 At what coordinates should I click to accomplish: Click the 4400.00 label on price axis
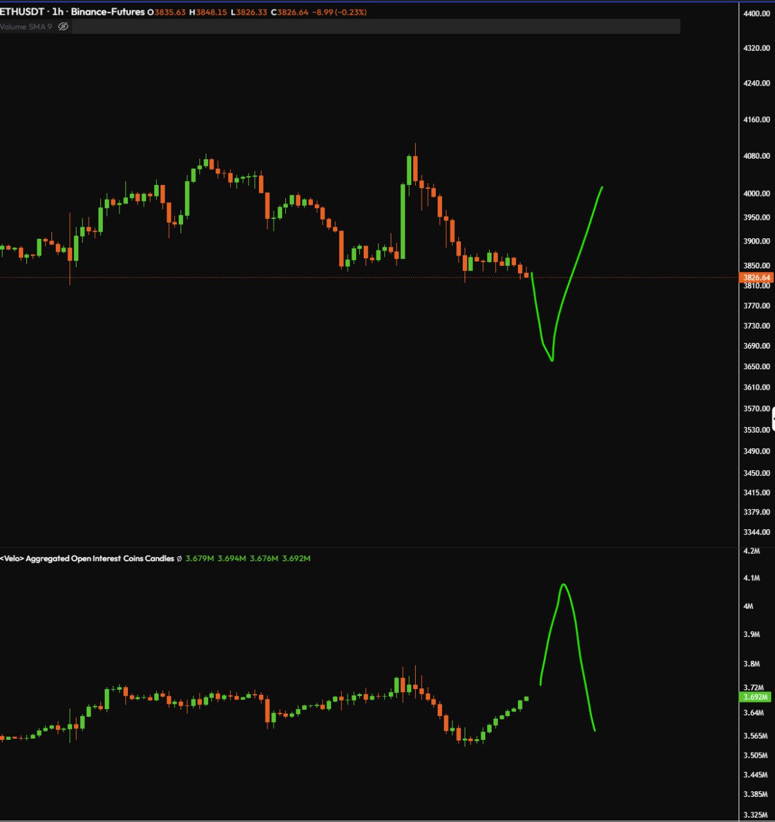point(756,13)
